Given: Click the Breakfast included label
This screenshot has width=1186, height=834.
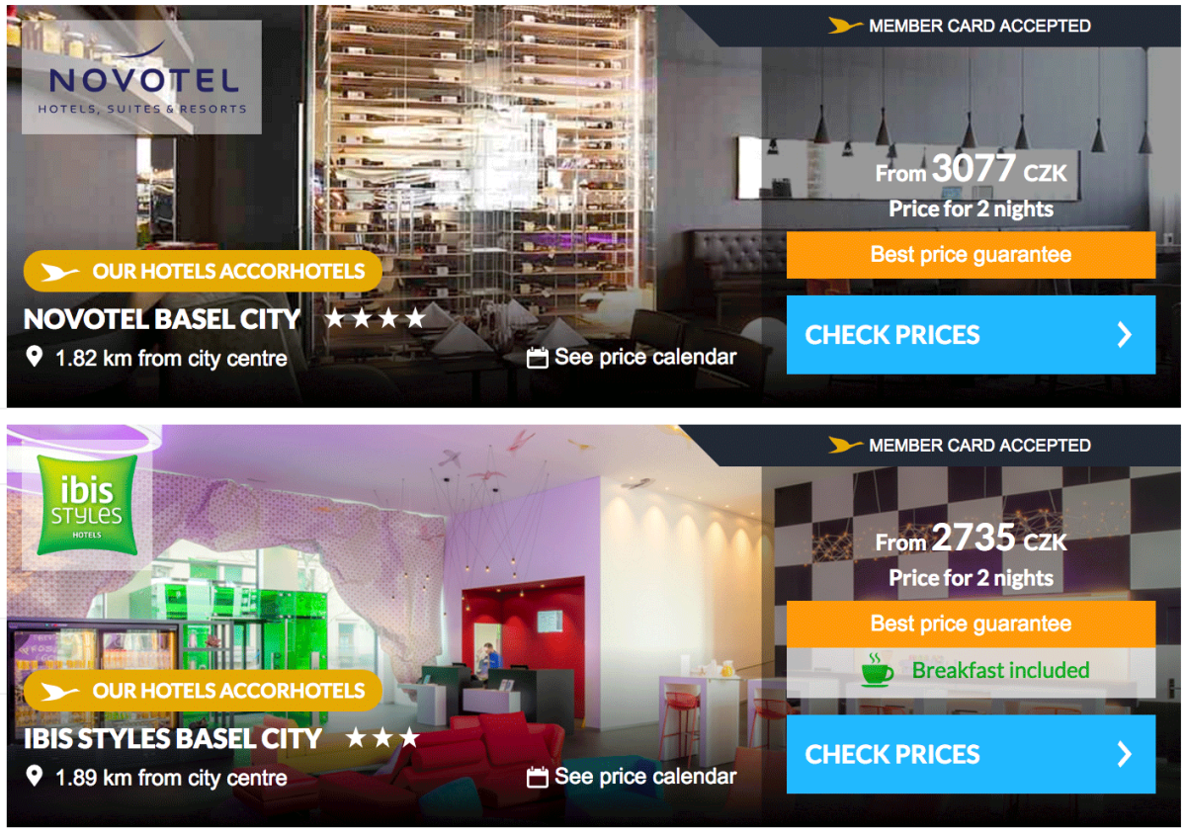Looking at the screenshot, I should click(x=1000, y=670).
